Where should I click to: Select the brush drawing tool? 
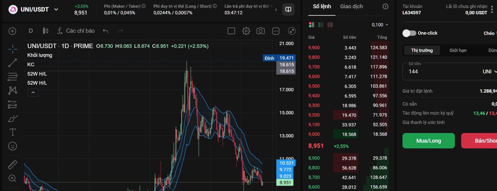tap(12, 118)
